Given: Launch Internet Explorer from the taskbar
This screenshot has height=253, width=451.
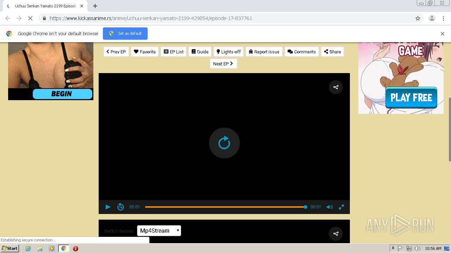Looking at the screenshot, I should click(28, 248).
